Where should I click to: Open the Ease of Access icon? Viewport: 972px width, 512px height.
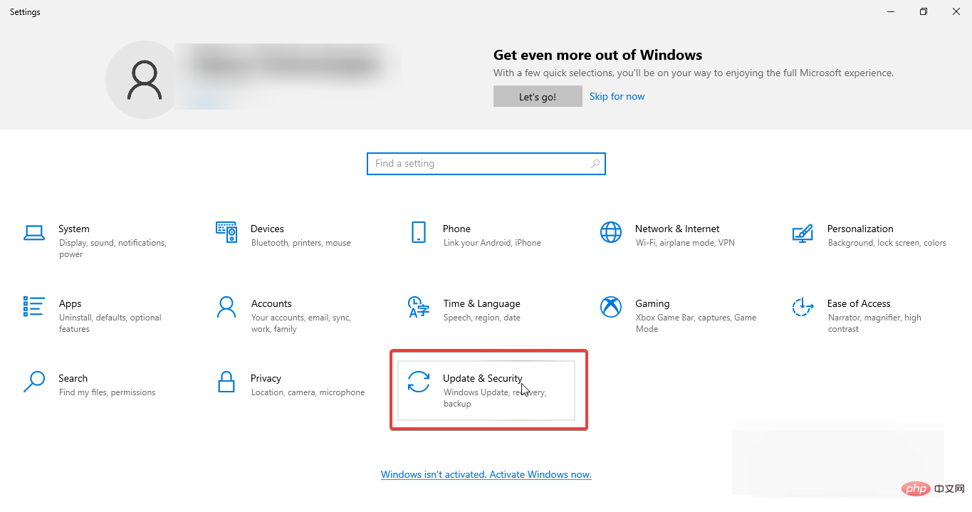click(803, 307)
